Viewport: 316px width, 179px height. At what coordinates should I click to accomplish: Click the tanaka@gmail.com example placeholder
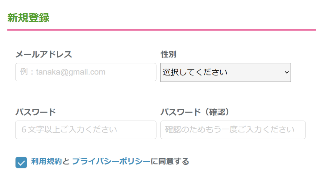click(x=71, y=72)
